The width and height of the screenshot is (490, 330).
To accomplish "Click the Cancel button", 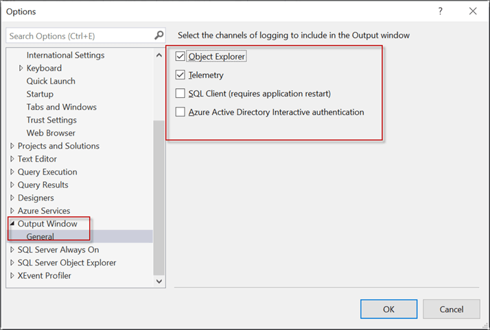I will tap(451, 309).
